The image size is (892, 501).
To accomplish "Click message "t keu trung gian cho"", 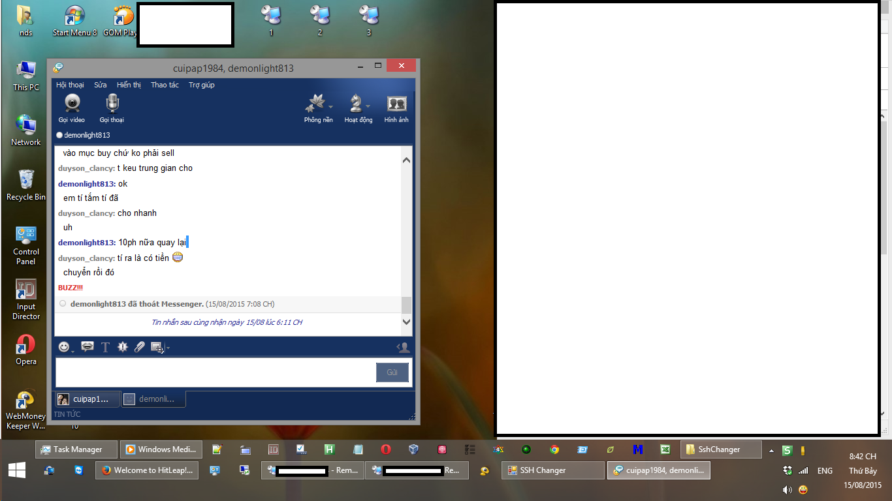I will tap(155, 168).
